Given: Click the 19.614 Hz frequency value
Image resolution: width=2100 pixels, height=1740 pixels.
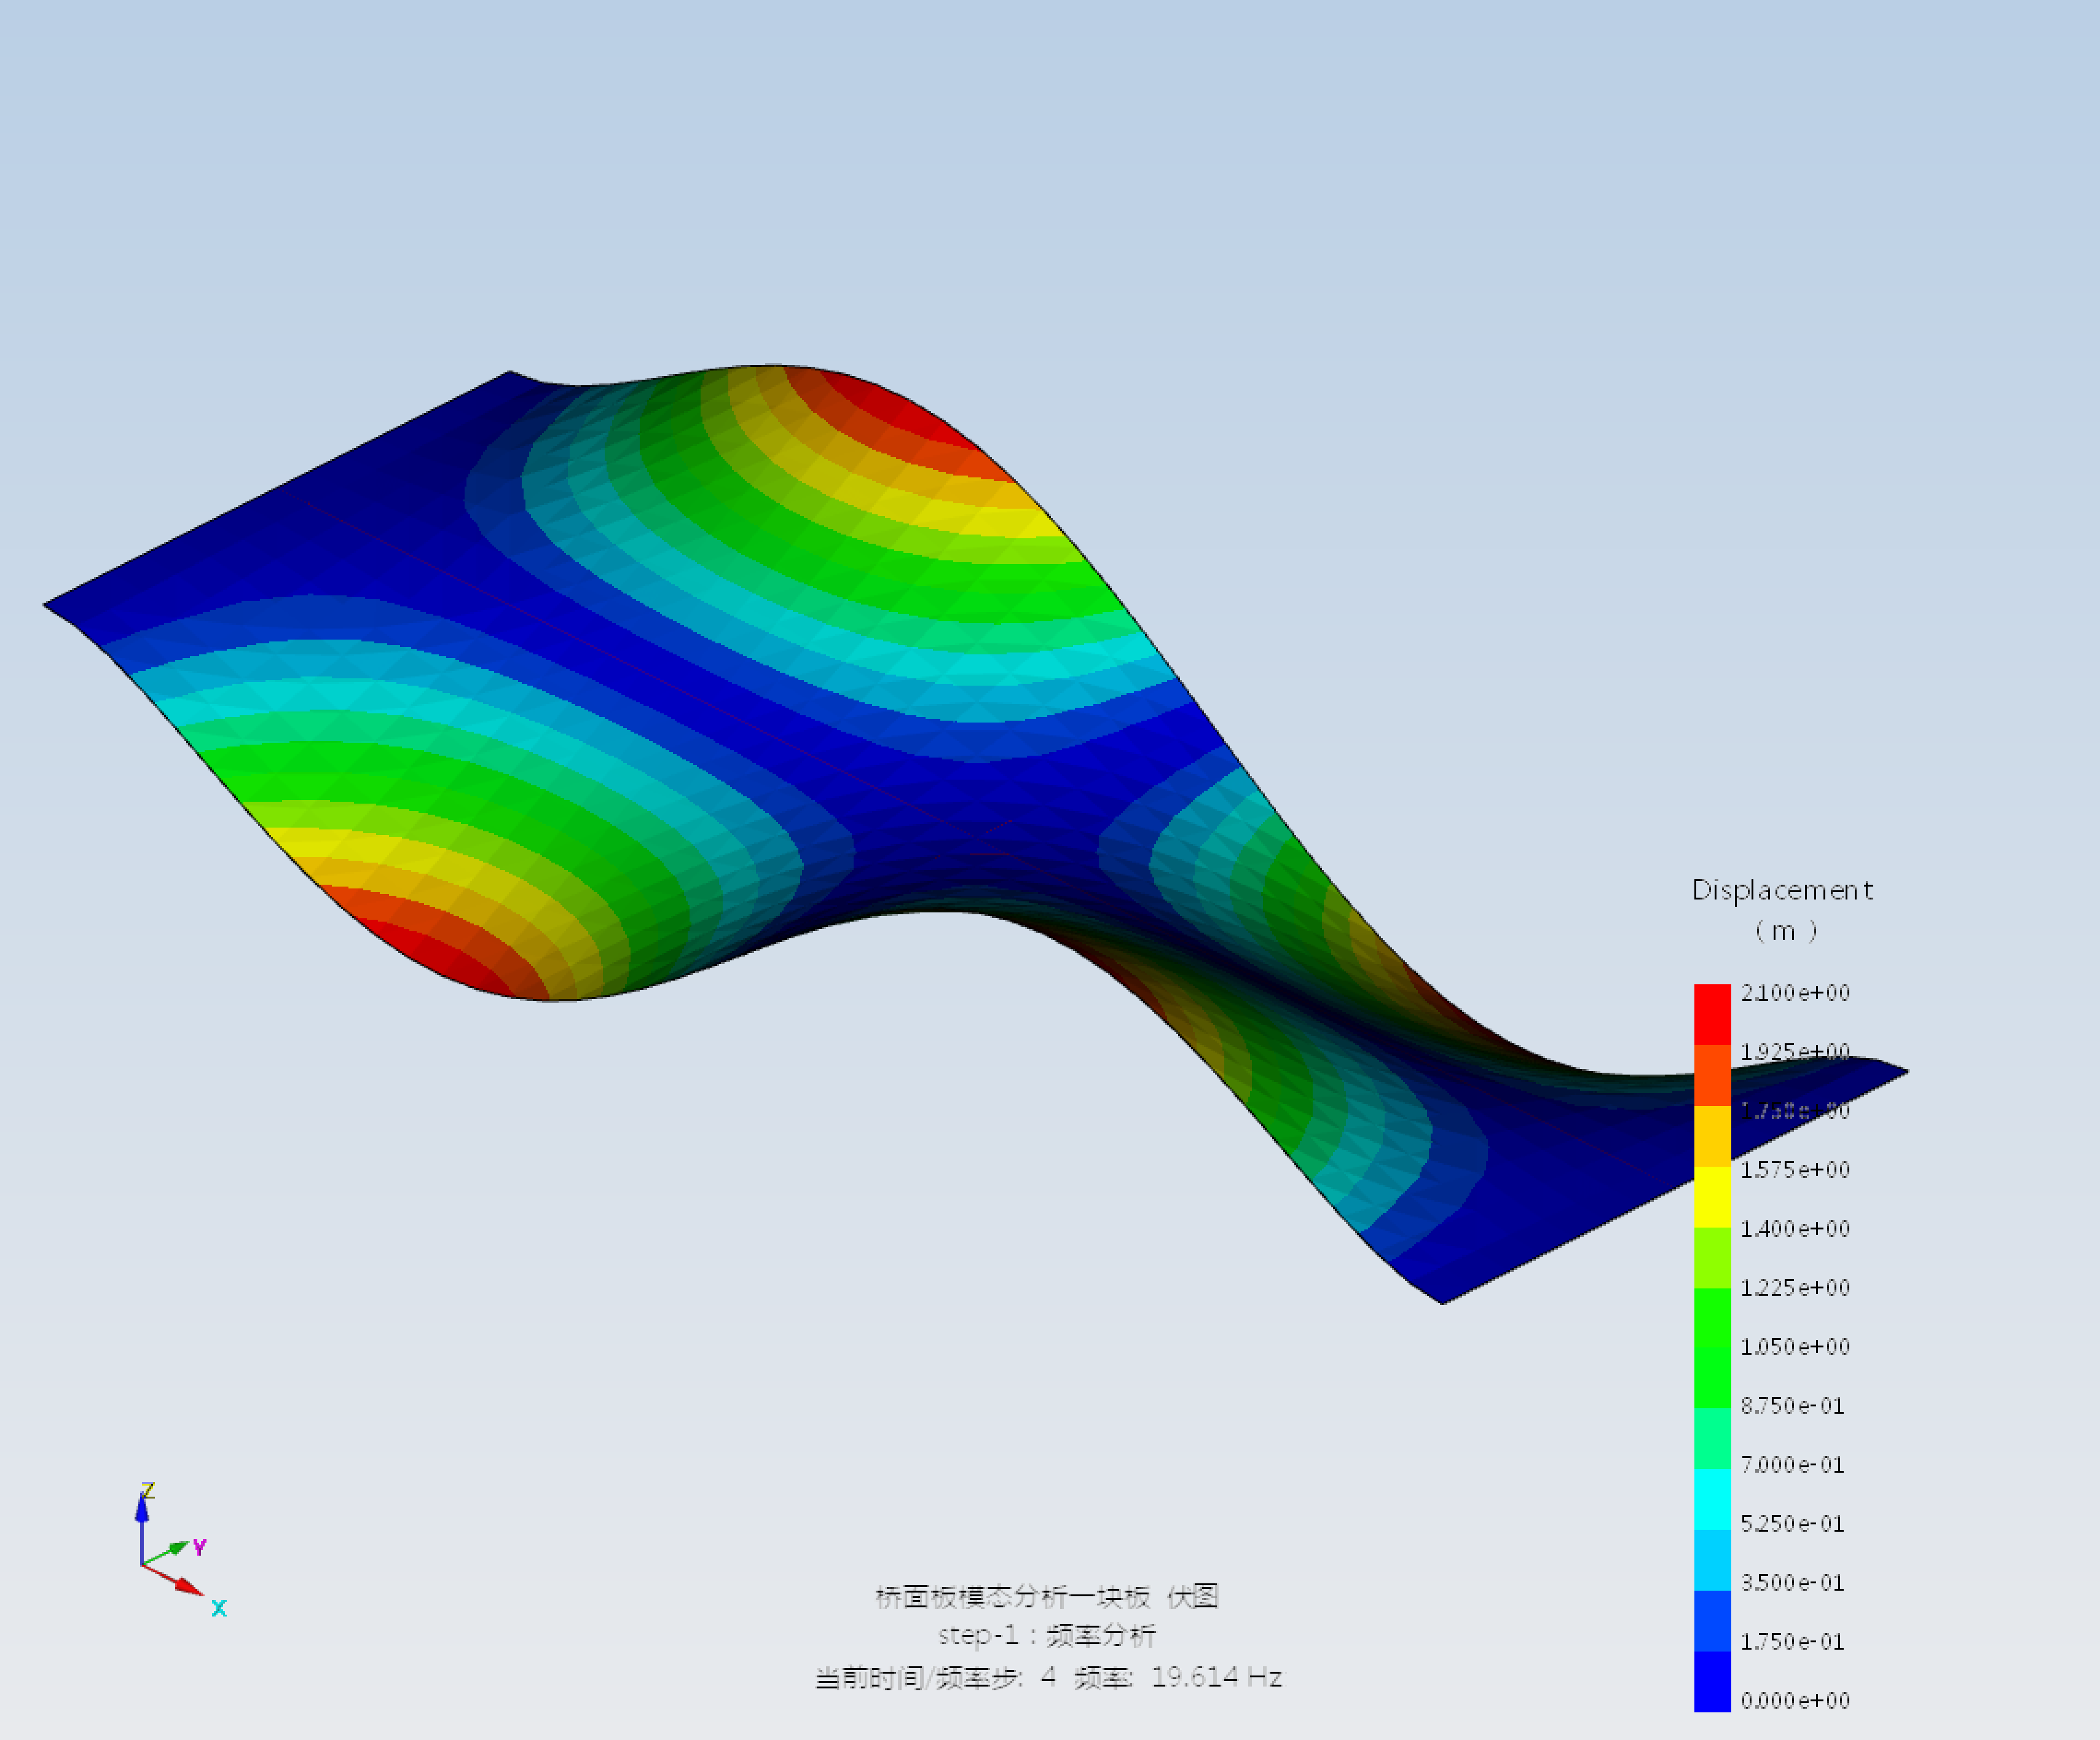Looking at the screenshot, I should click(1216, 1677).
